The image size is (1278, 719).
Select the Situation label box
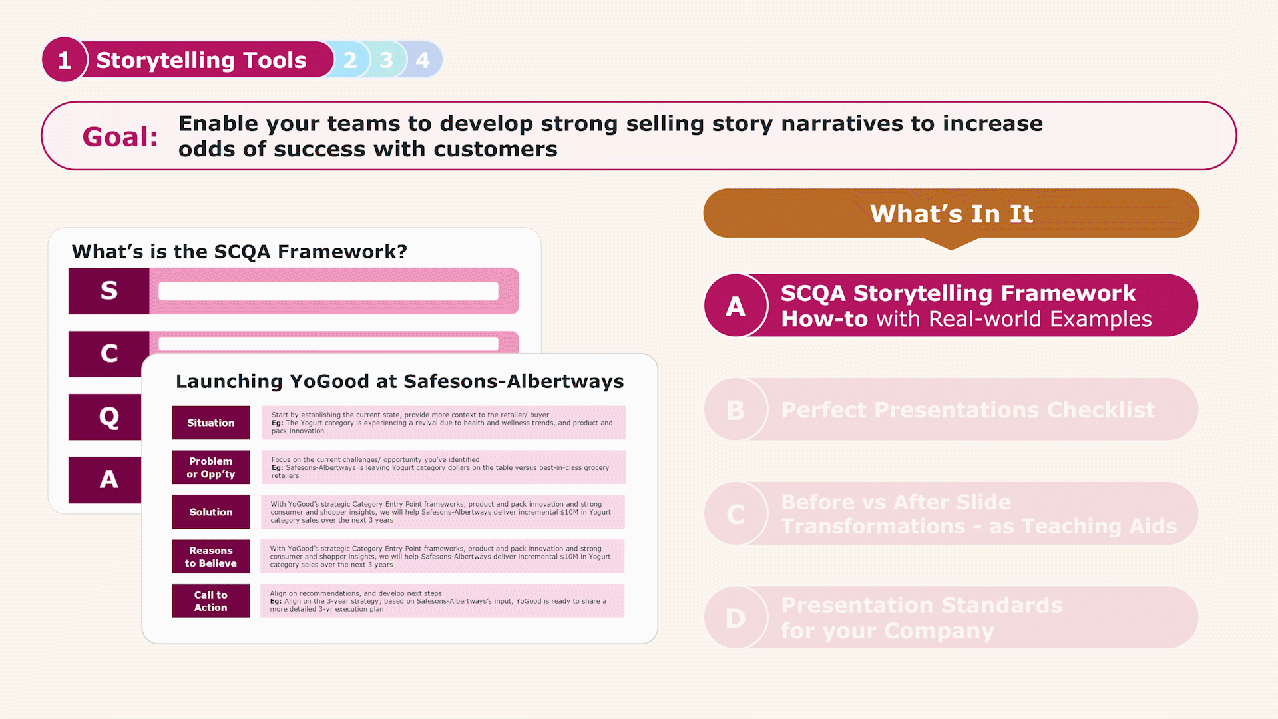pos(211,423)
